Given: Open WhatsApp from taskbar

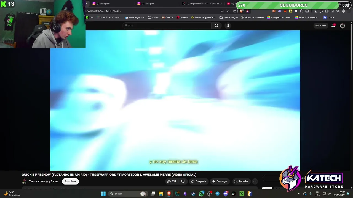Looking at the screenshot, I should pos(201,194).
